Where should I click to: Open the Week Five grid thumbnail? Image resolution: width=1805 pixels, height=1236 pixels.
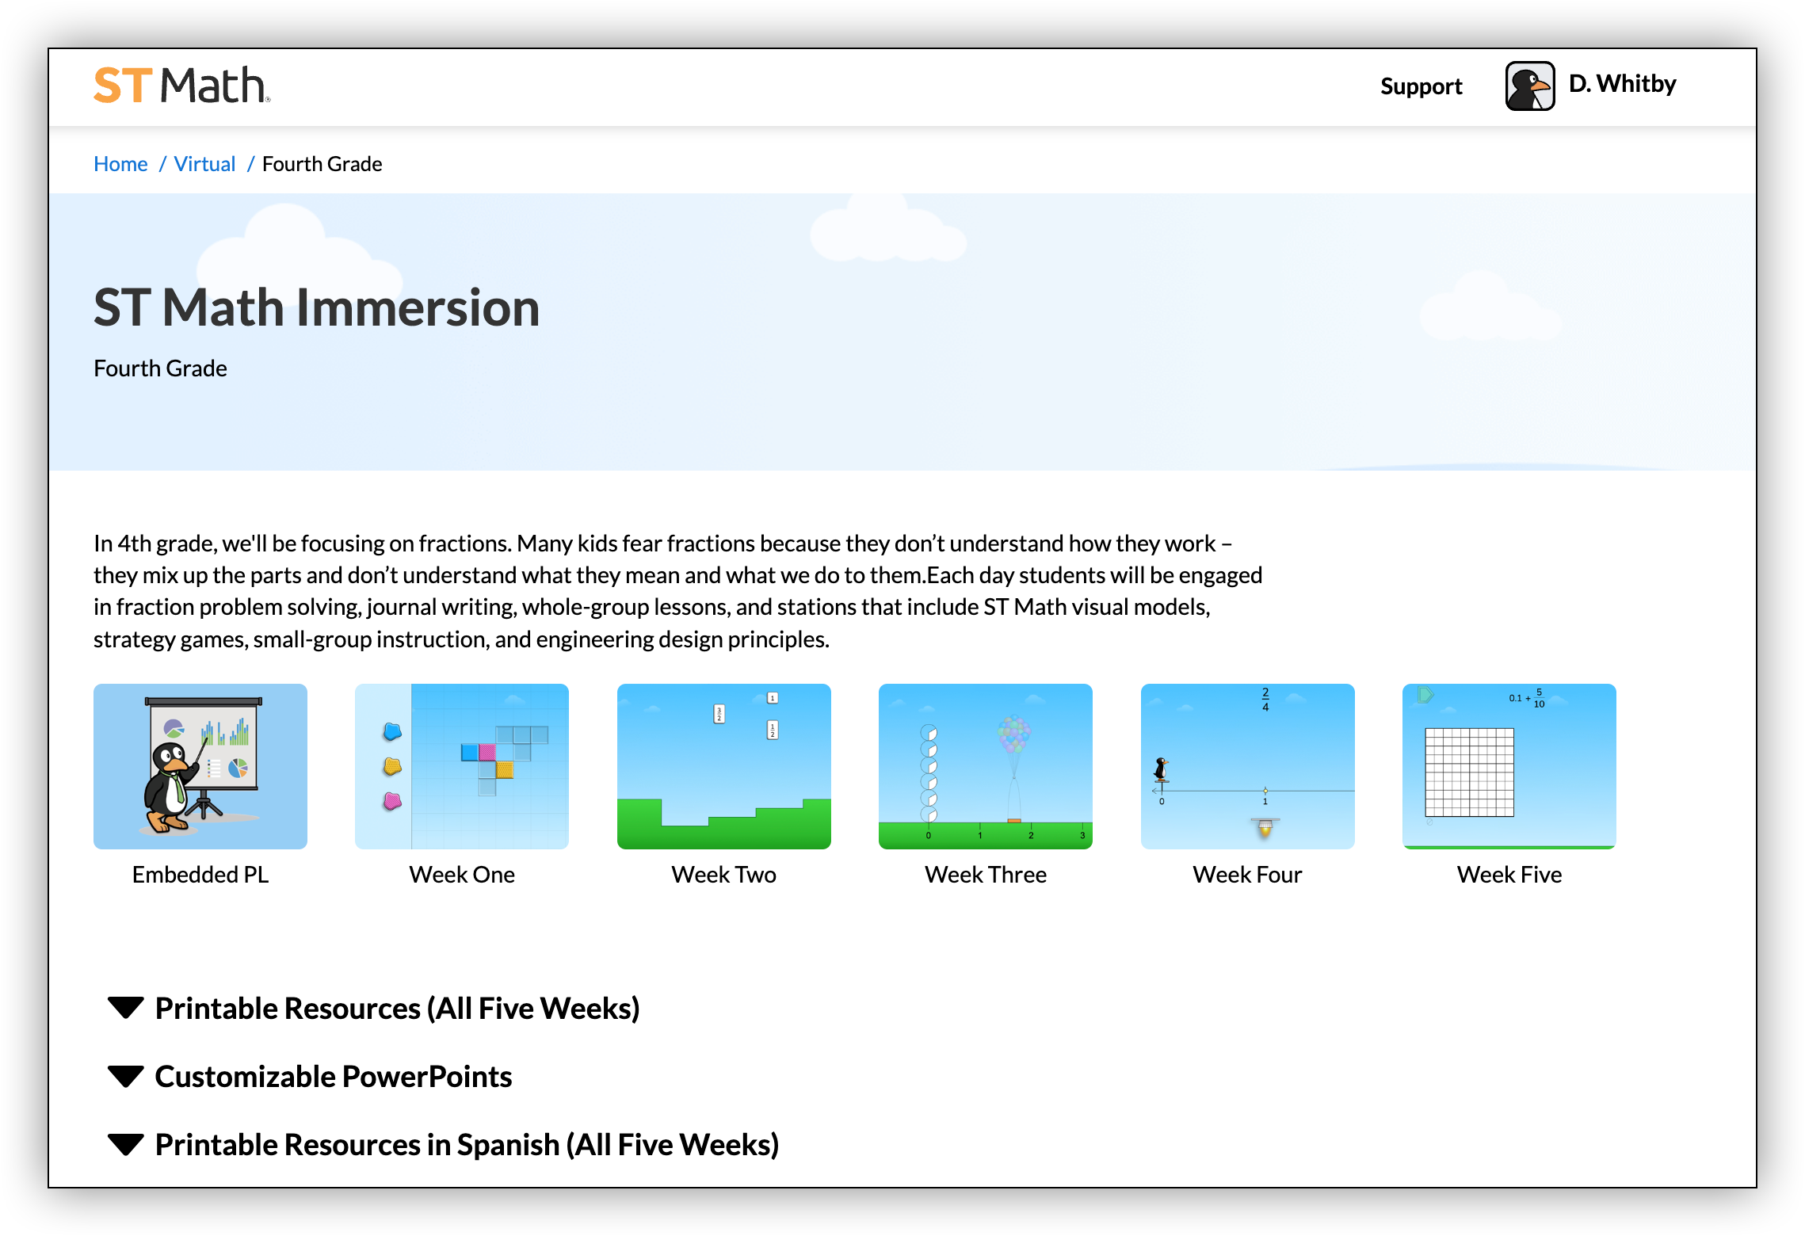1509,766
